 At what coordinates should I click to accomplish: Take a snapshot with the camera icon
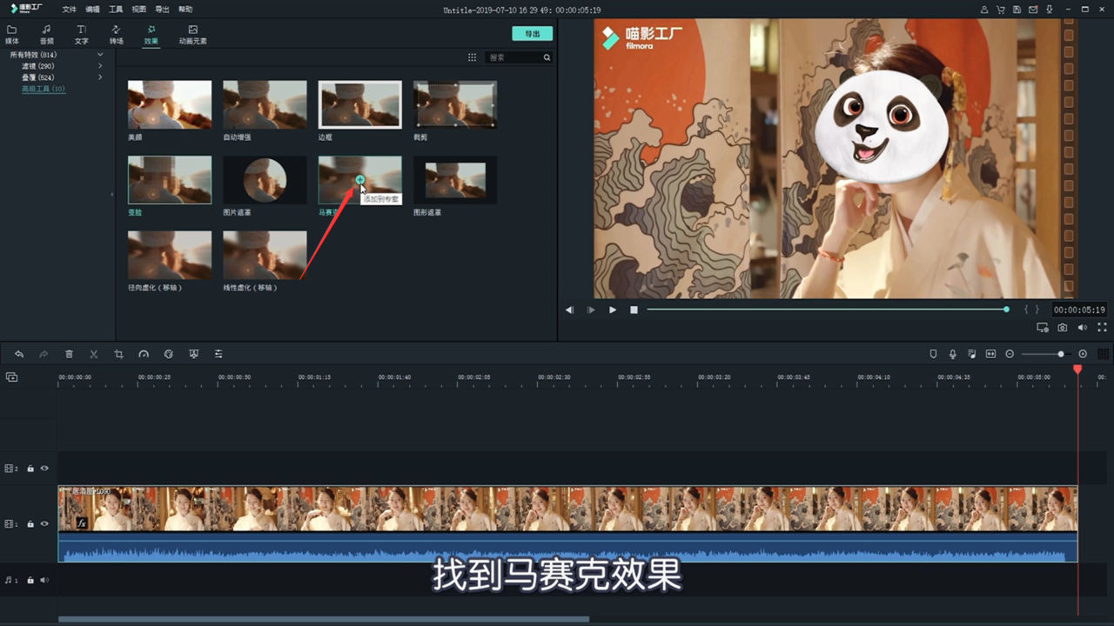pos(1063,328)
